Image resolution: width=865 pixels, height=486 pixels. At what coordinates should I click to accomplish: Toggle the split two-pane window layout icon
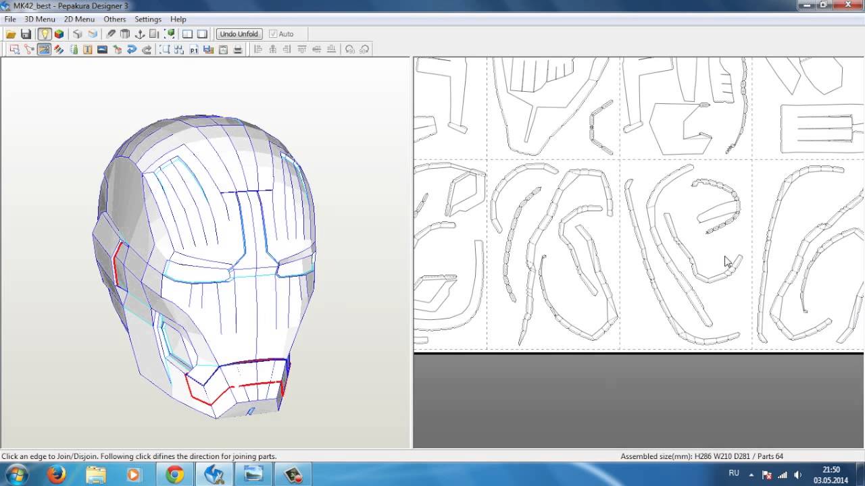[187, 34]
